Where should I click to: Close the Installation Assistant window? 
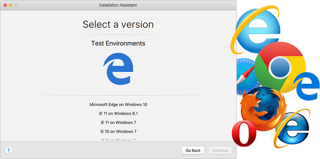(5, 5)
